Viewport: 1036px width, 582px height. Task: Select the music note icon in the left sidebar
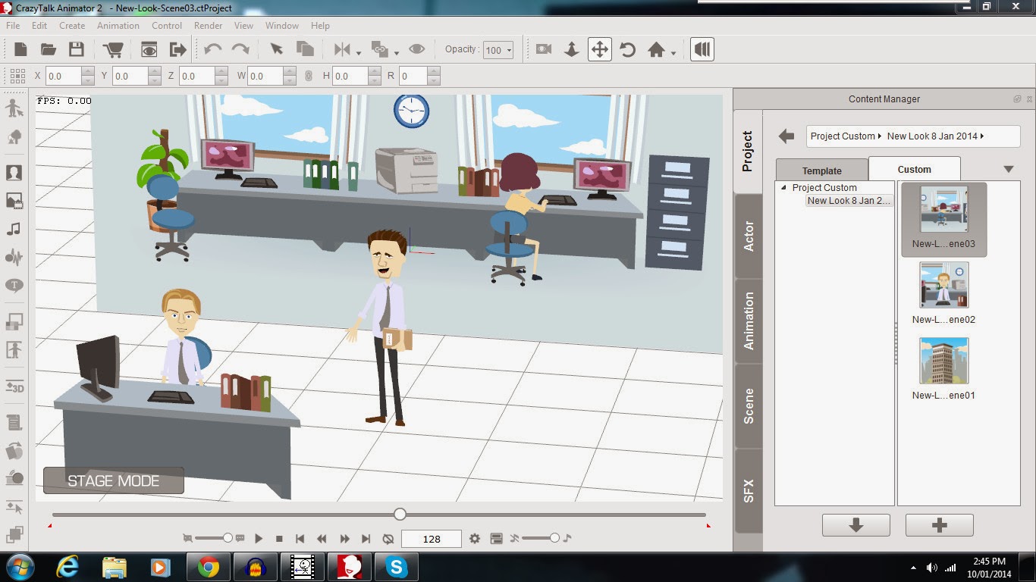[x=14, y=229]
